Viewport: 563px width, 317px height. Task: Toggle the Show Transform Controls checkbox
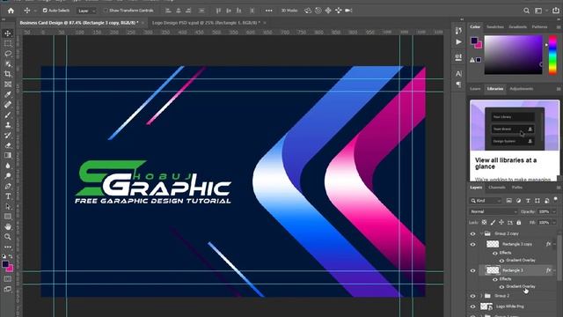pyautogui.click(x=106, y=11)
